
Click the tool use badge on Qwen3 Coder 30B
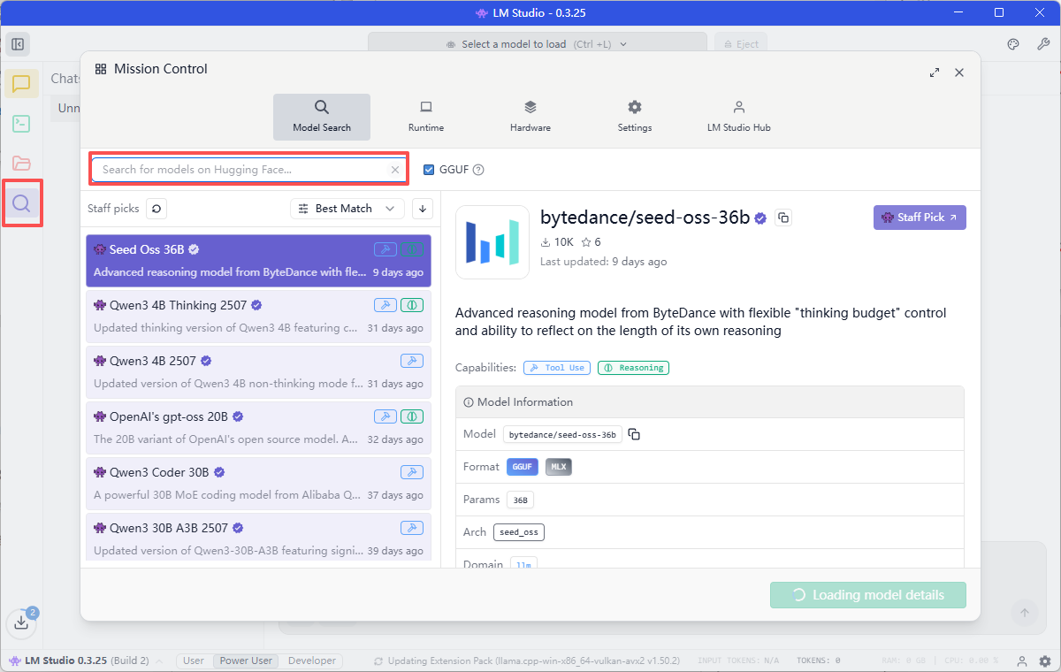(x=412, y=472)
